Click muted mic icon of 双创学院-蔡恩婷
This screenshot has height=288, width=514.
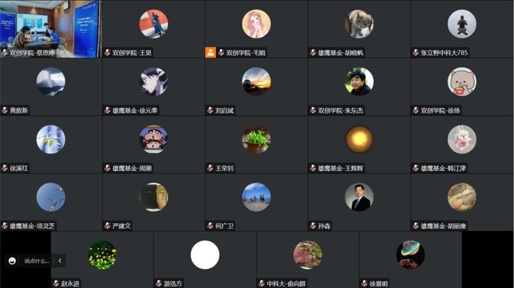5,53
